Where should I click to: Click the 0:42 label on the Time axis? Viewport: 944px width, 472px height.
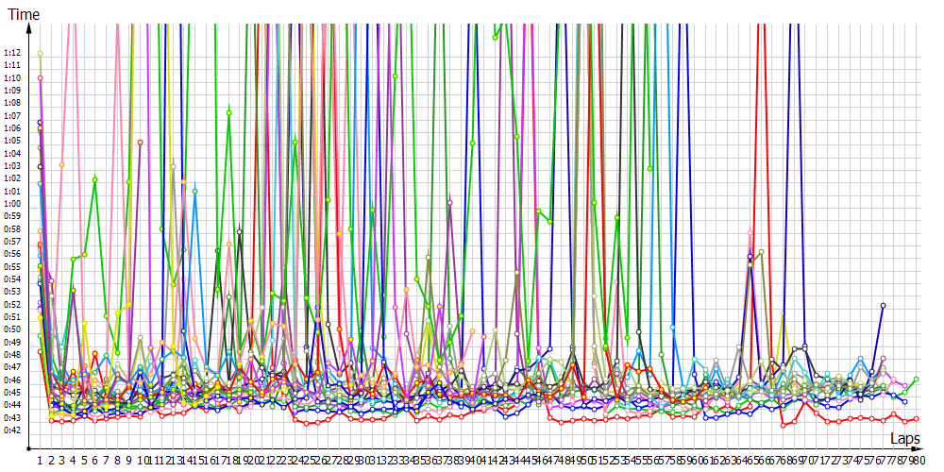[12, 430]
